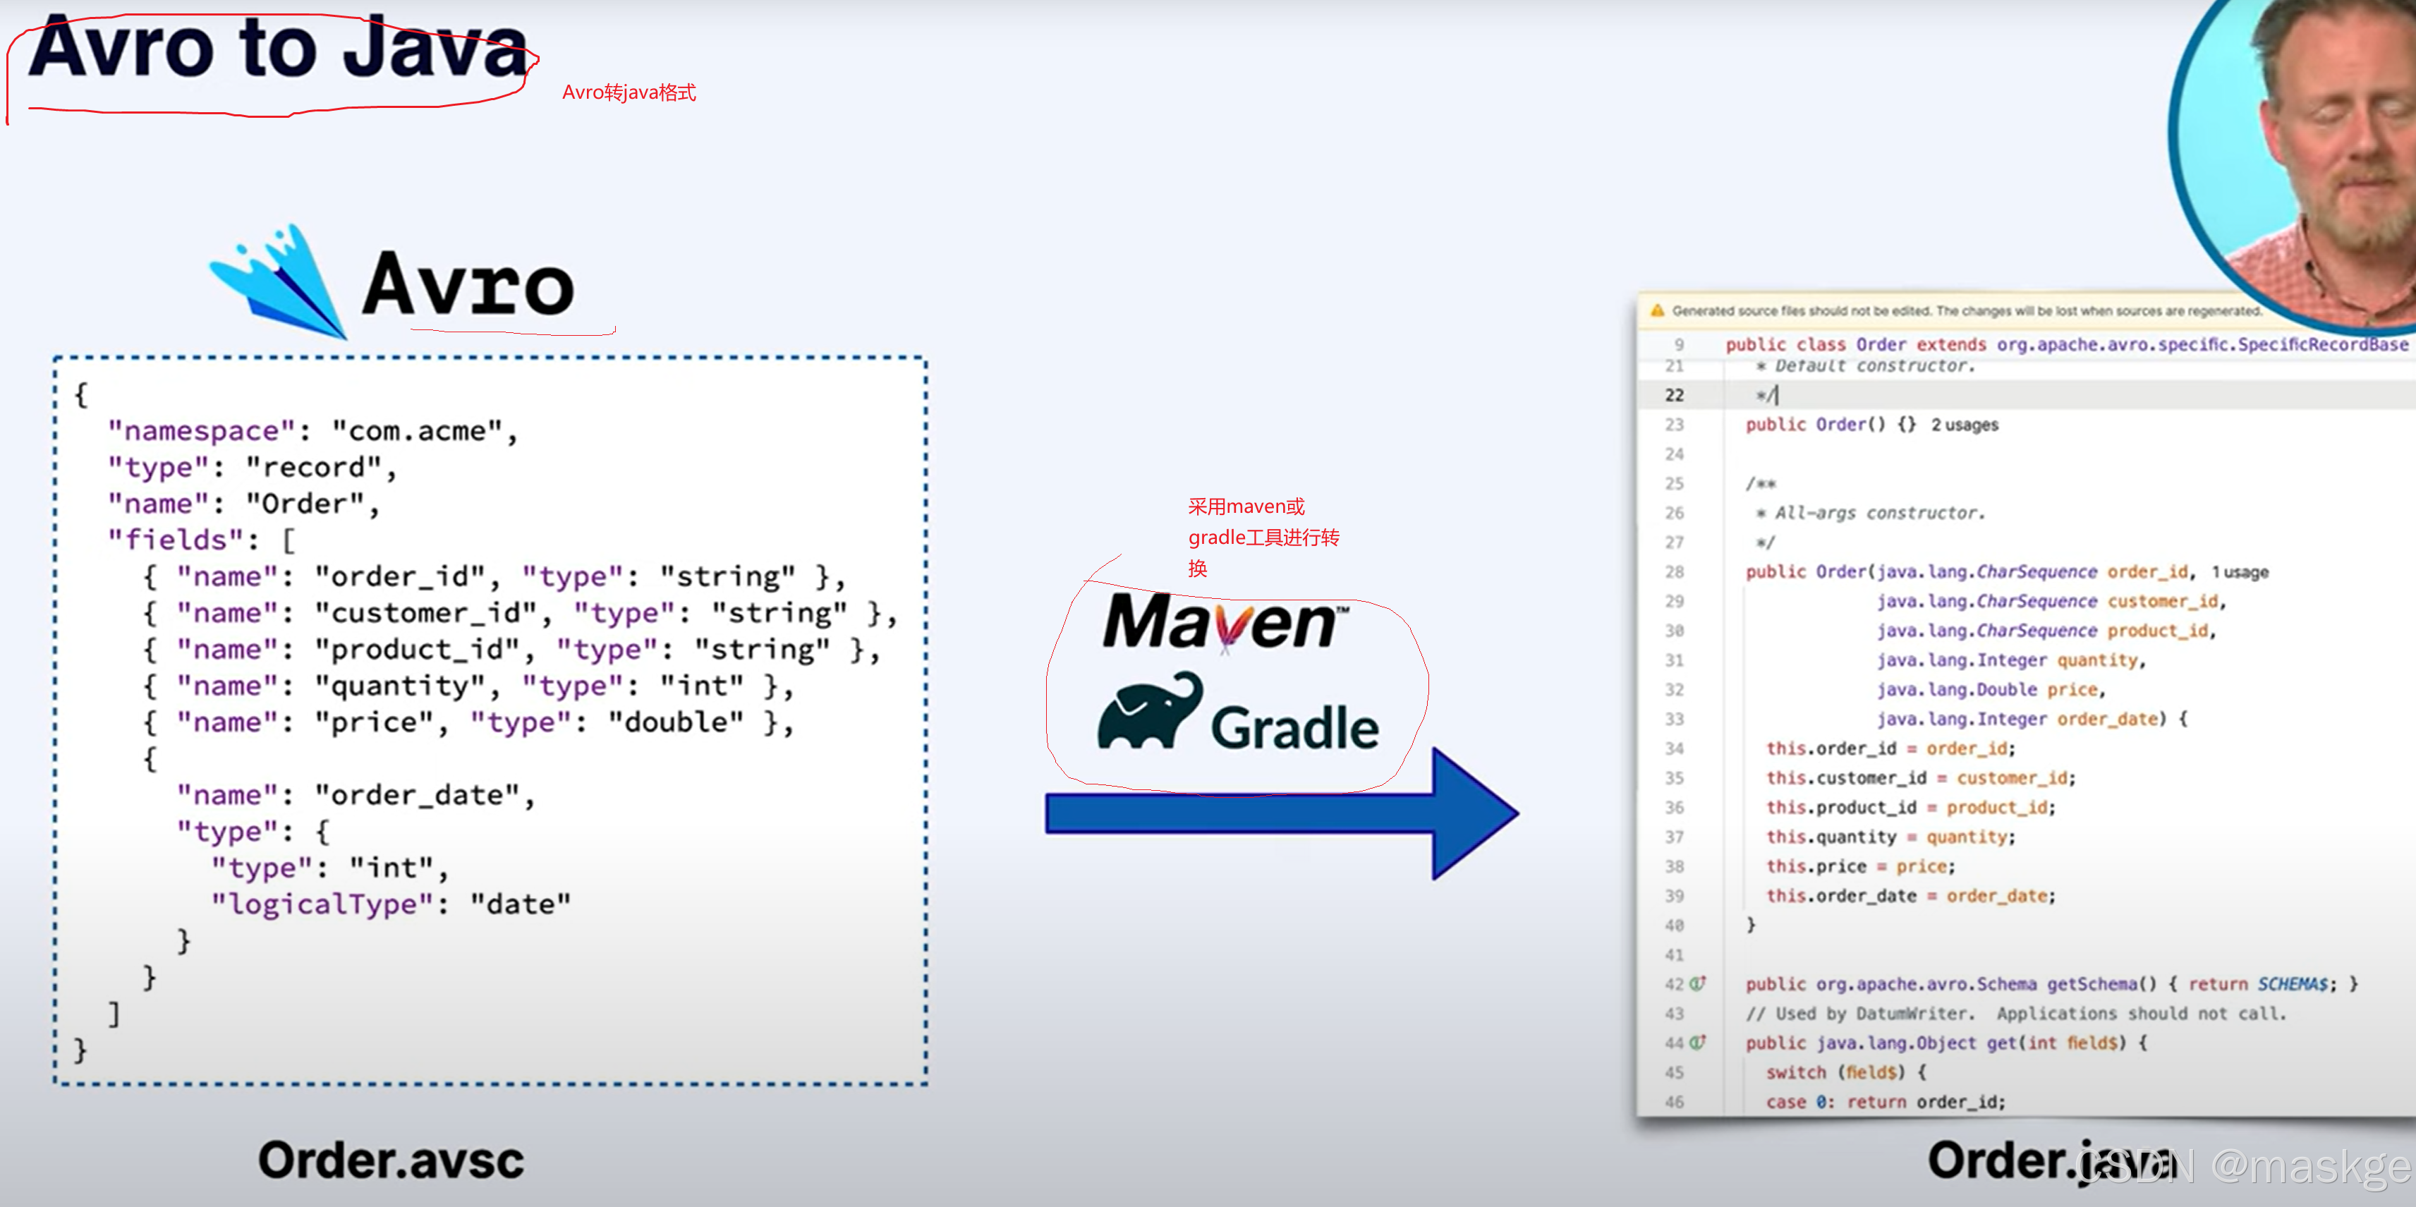This screenshot has height=1207, width=2416.
Task: Click the "name": "order_date" line
Action: (x=356, y=795)
